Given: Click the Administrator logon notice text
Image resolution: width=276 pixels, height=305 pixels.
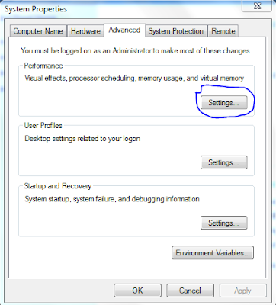Looking at the screenshot, I should pos(136,51).
